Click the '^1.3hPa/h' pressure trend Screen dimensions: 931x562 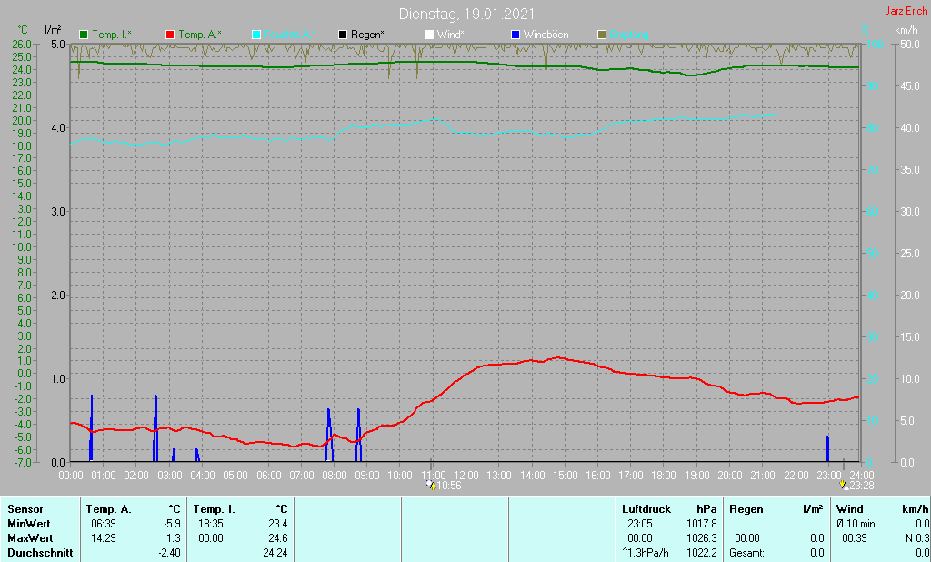tap(646, 553)
